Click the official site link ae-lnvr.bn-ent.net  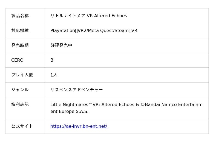coord(79,126)
